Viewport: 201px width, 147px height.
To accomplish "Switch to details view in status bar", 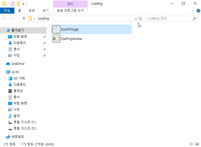I will coord(192,144).
